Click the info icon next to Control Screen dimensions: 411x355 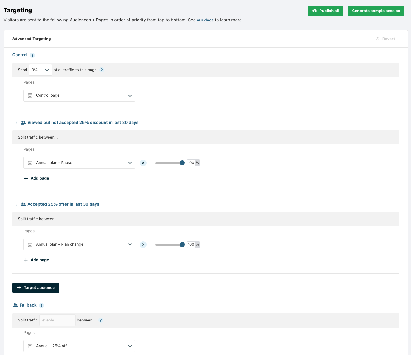[x=32, y=55]
